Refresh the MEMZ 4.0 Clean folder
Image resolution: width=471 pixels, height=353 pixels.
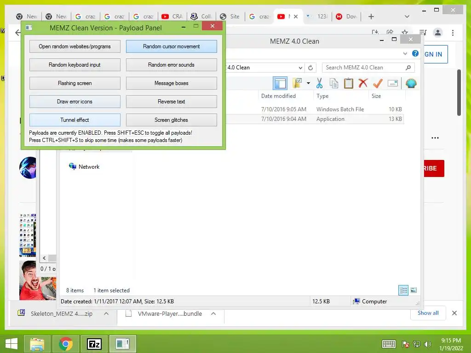click(x=310, y=68)
